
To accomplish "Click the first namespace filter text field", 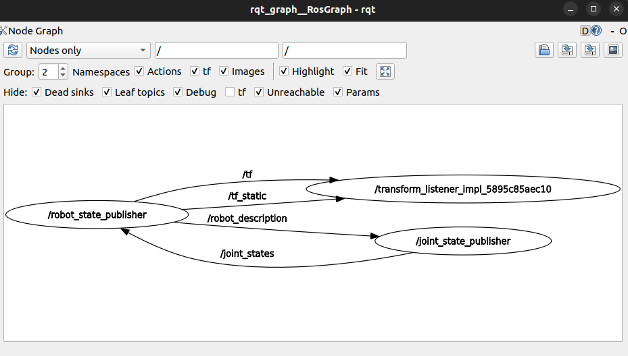I will pos(216,51).
